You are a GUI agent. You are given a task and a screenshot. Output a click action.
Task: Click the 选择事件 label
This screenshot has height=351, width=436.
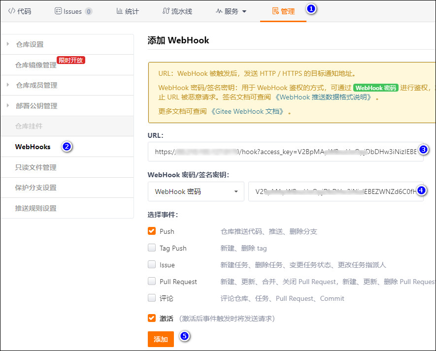coord(163,215)
